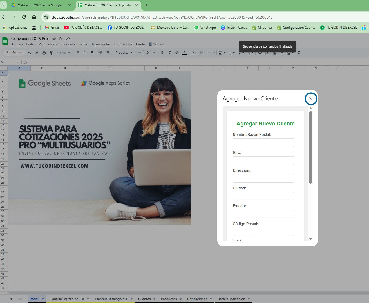Image resolution: width=369 pixels, height=303 pixels.
Task: Open PlantillaCatalogoPDF tab dropdown arrow
Action: click(x=131, y=299)
